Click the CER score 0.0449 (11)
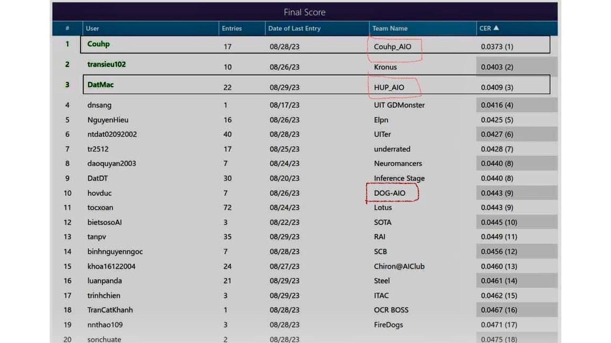 (x=499, y=237)
